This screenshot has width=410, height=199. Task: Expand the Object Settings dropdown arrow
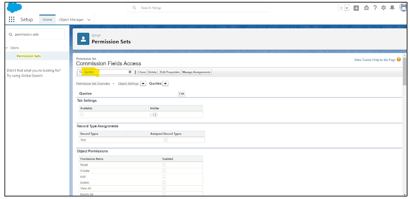click(x=143, y=84)
